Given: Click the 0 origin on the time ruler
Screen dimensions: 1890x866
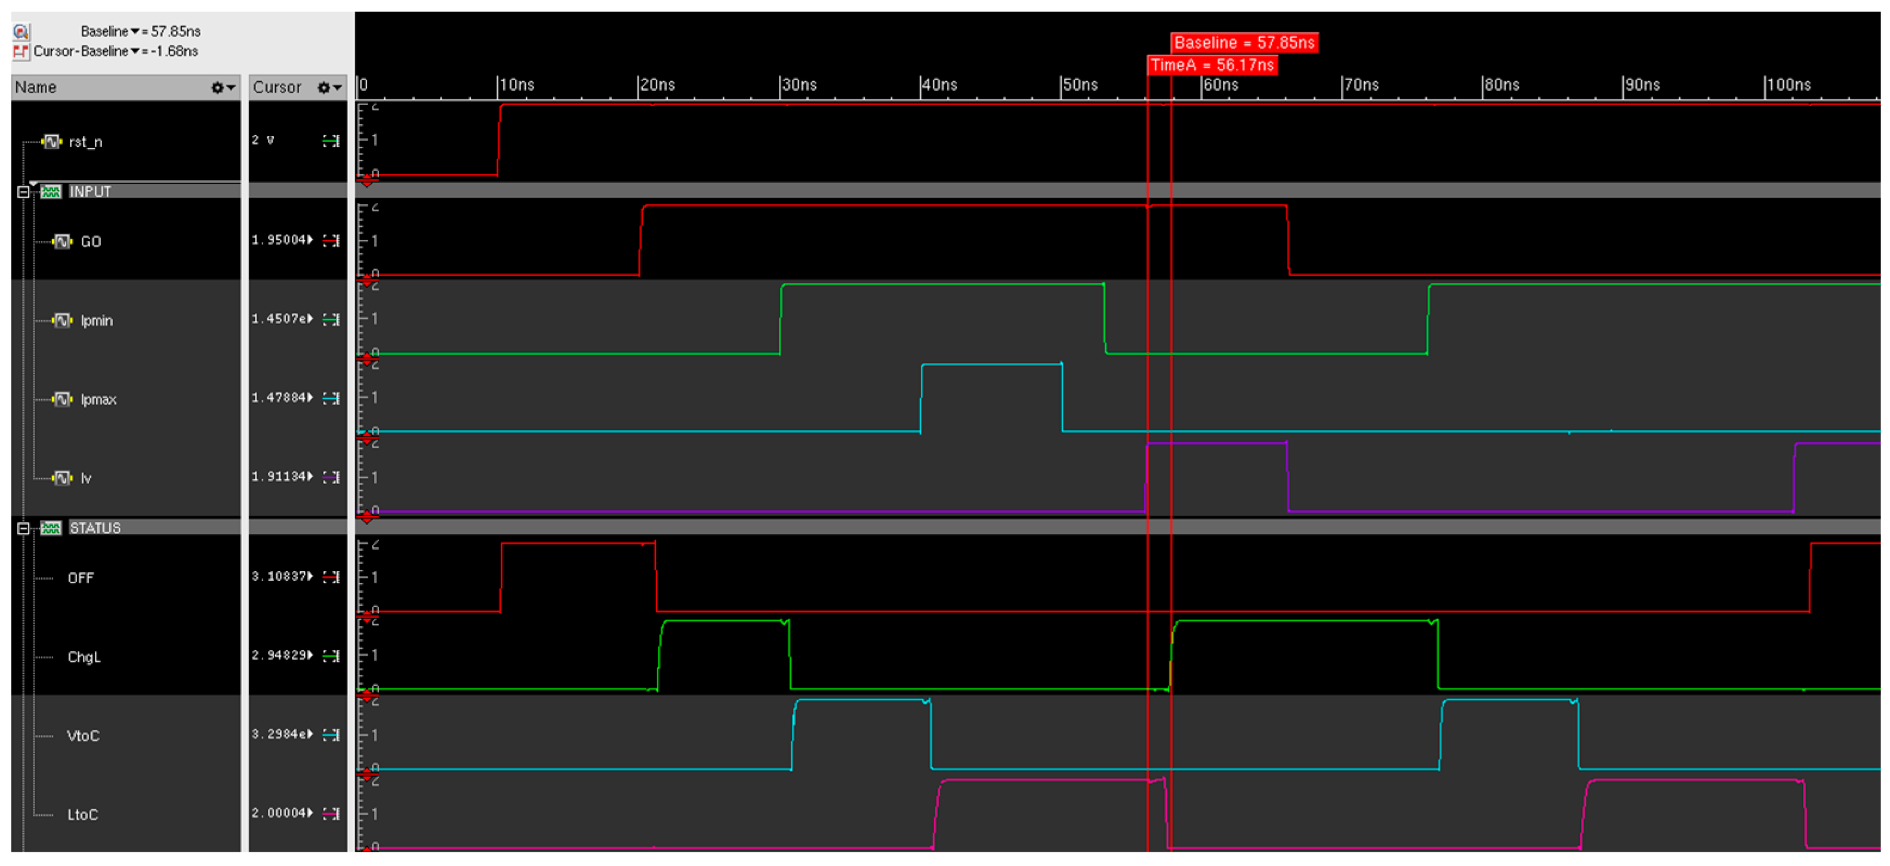Looking at the screenshot, I should coord(363,85).
